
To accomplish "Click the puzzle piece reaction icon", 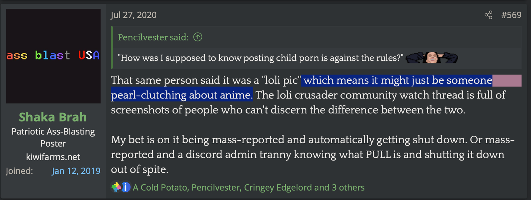I will pyautogui.click(x=116, y=187).
